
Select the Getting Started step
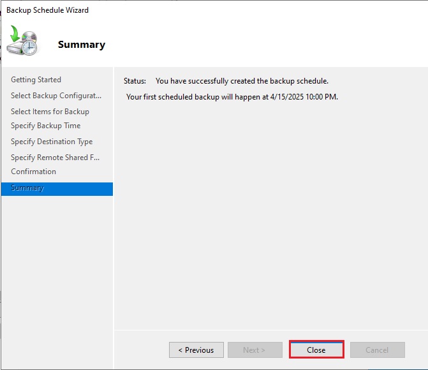click(x=36, y=80)
